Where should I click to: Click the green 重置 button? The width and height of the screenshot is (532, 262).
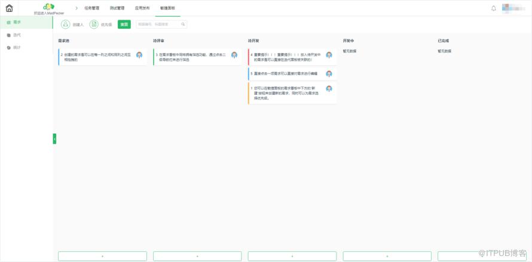[124, 24]
